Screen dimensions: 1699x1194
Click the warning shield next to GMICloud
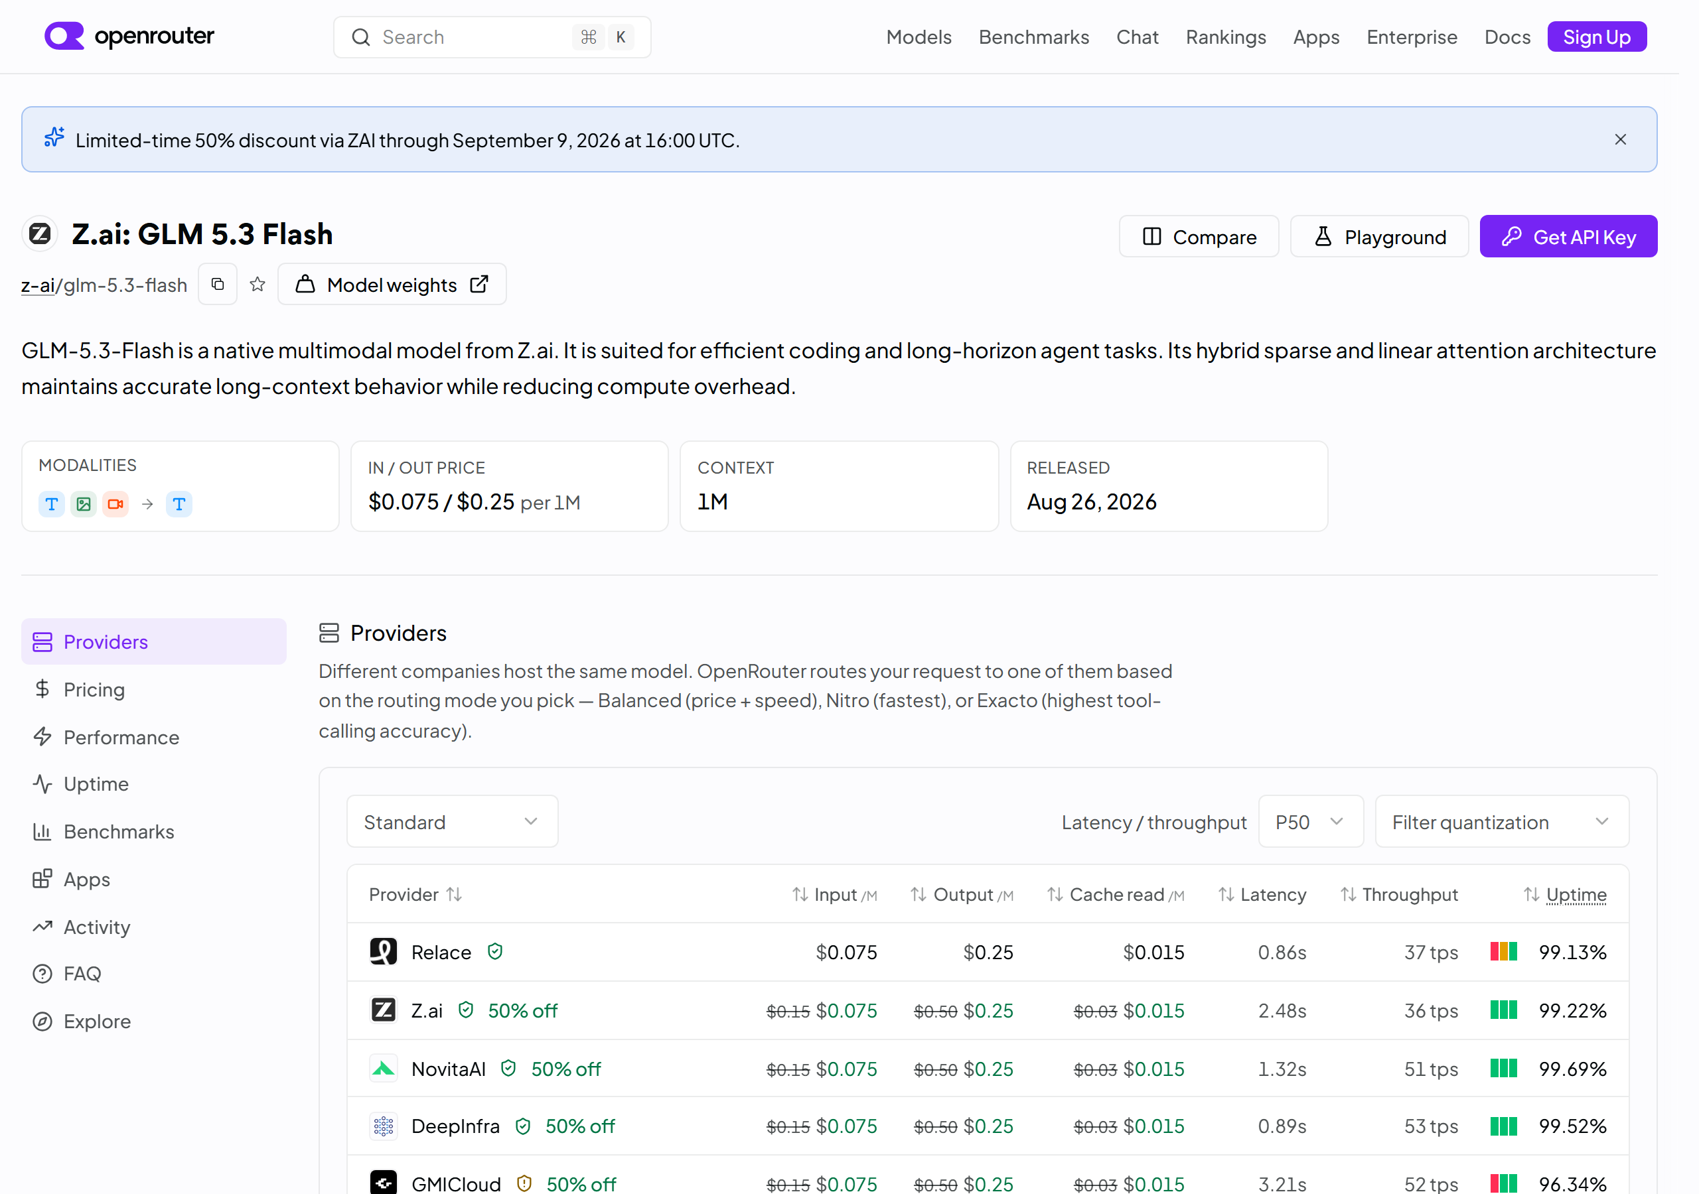524,1183
